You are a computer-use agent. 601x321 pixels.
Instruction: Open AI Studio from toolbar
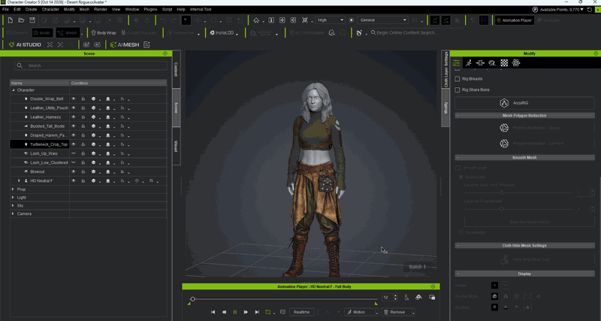25,45
